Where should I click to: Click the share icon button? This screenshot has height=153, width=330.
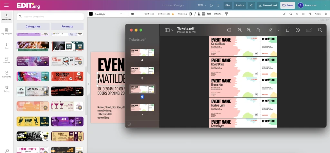[x=251, y=5]
